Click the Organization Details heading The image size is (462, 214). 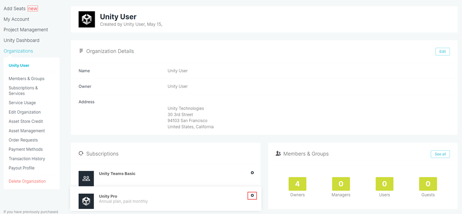coord(110,51)
